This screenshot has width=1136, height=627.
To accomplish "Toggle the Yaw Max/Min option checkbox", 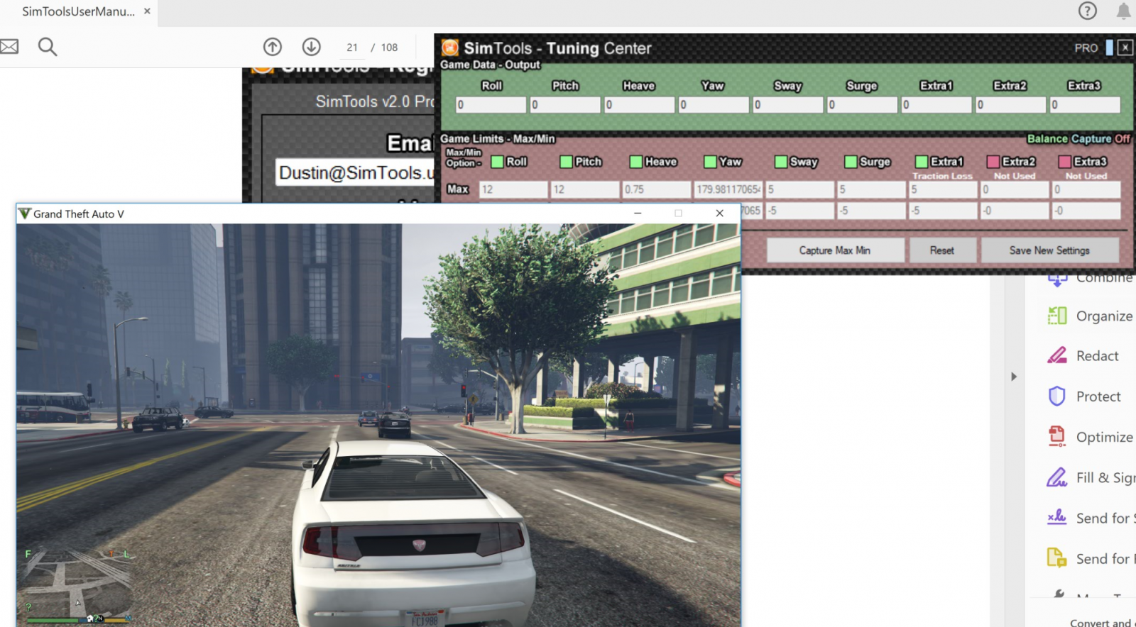I will click(710, 162).
